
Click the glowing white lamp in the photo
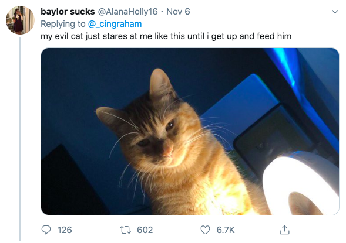[x=301, y=184]
